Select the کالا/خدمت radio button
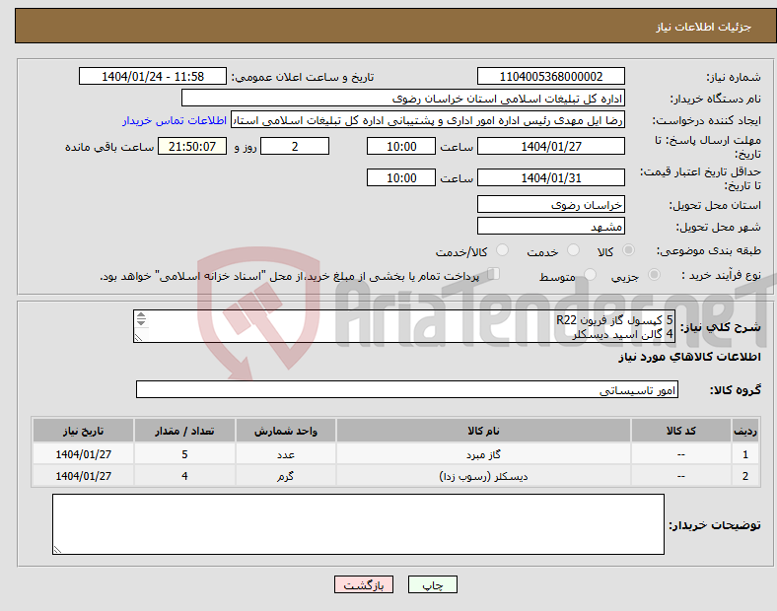The image size is (777, 611). point(503,250)
